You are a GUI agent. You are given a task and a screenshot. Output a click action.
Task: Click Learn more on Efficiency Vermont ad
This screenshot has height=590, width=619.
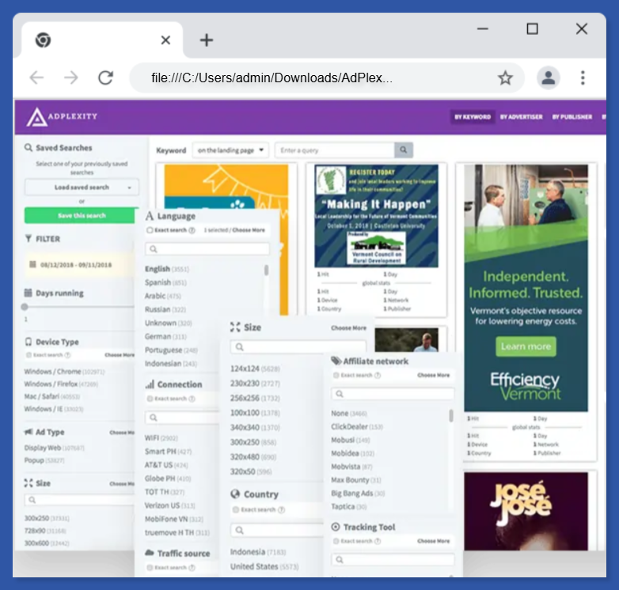[x=526, y=346]
